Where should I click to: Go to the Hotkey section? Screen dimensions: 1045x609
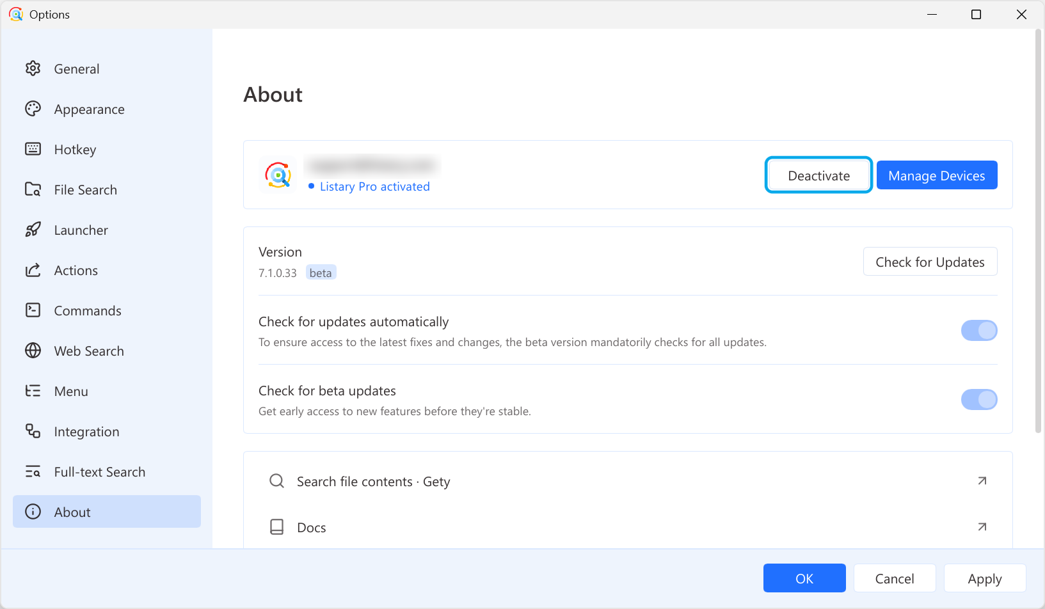pos(107,149)
